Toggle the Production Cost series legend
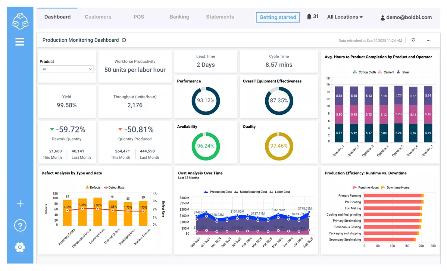 click(218, 192)
